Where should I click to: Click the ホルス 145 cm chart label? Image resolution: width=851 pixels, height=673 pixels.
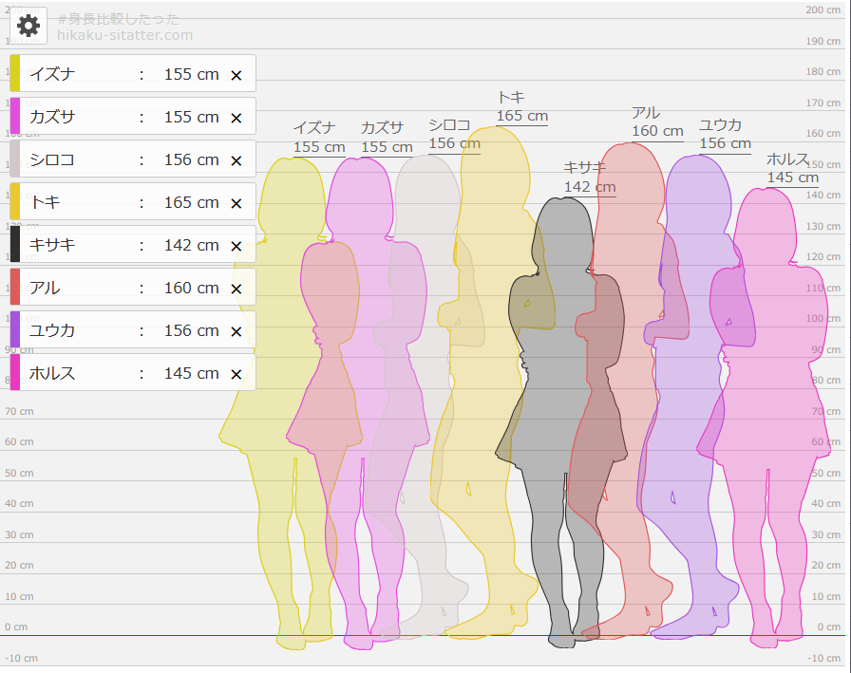(792, 168)
